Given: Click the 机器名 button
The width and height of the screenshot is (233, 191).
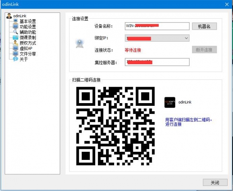Looking at the screenshot, I should (204, 26).
